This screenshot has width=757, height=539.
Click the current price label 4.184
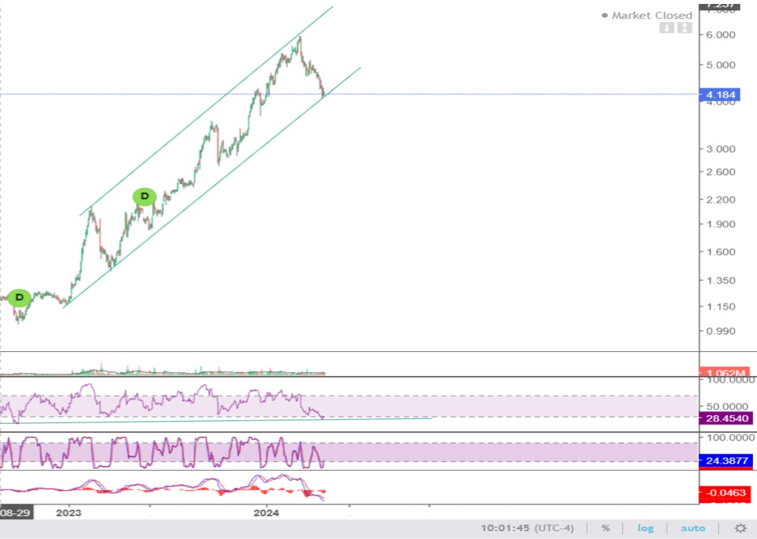[720, 95]
